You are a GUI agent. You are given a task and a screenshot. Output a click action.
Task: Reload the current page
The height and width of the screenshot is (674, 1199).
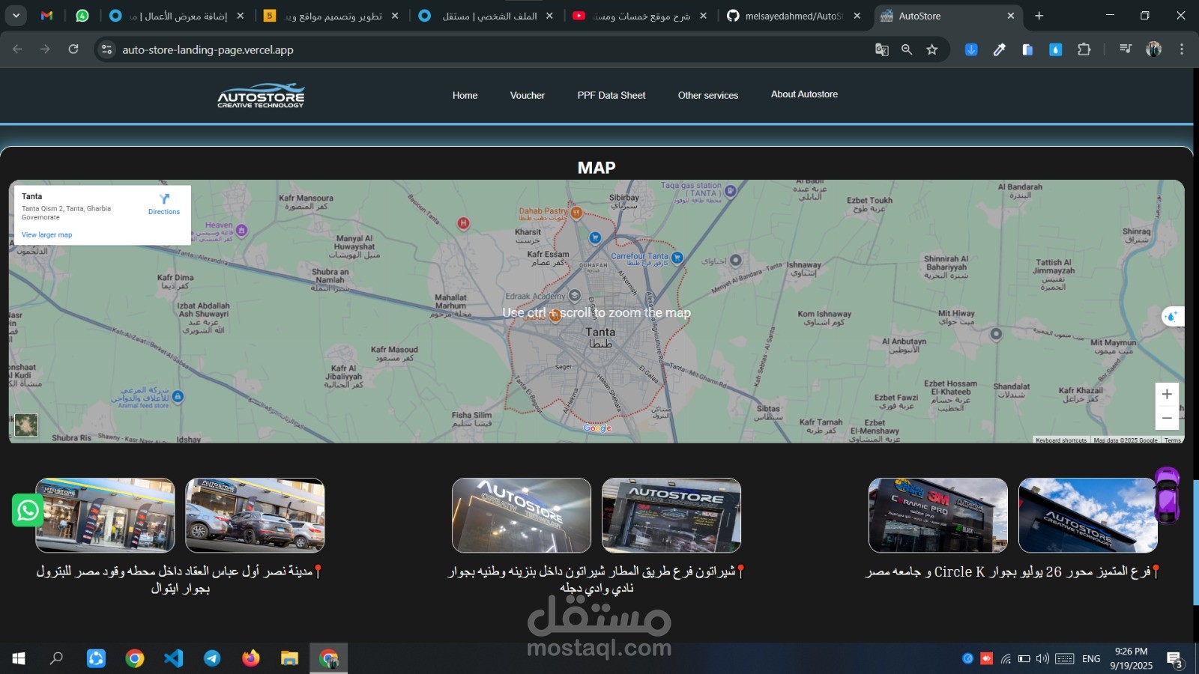coord(73,49)
